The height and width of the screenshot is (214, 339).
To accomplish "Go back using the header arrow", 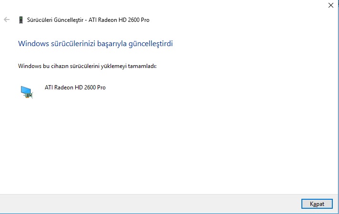I will tap(7, 19).
